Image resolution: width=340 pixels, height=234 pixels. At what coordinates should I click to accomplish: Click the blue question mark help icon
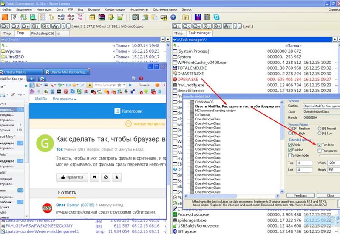173,17
